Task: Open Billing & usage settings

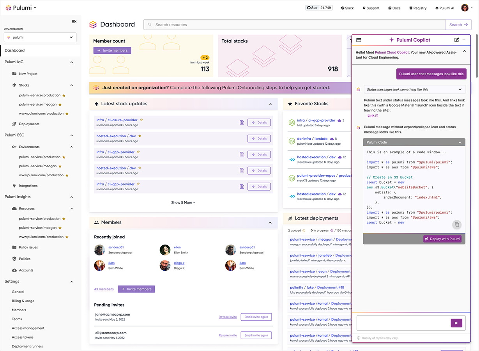Action: (23, 301)
